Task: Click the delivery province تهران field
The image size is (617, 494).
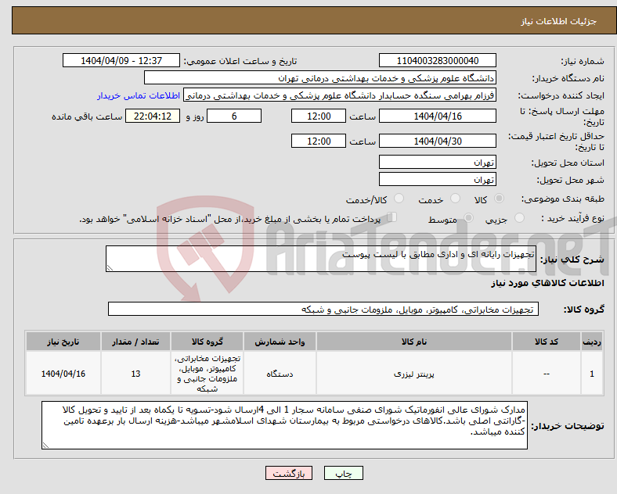Action: [x=437, y=162]
